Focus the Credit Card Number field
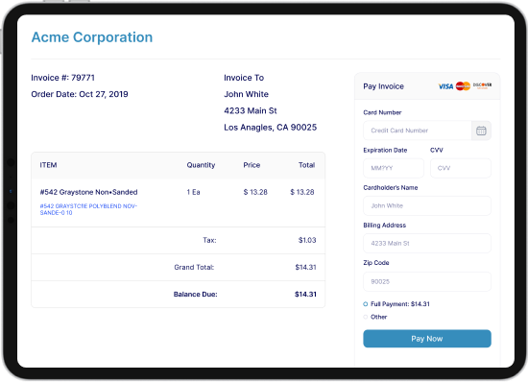 pyautogui.click(x=418, y=131)
